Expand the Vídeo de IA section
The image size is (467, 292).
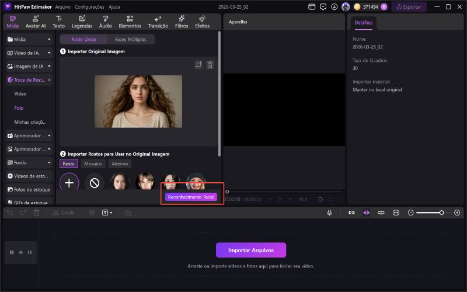[29, 53]
